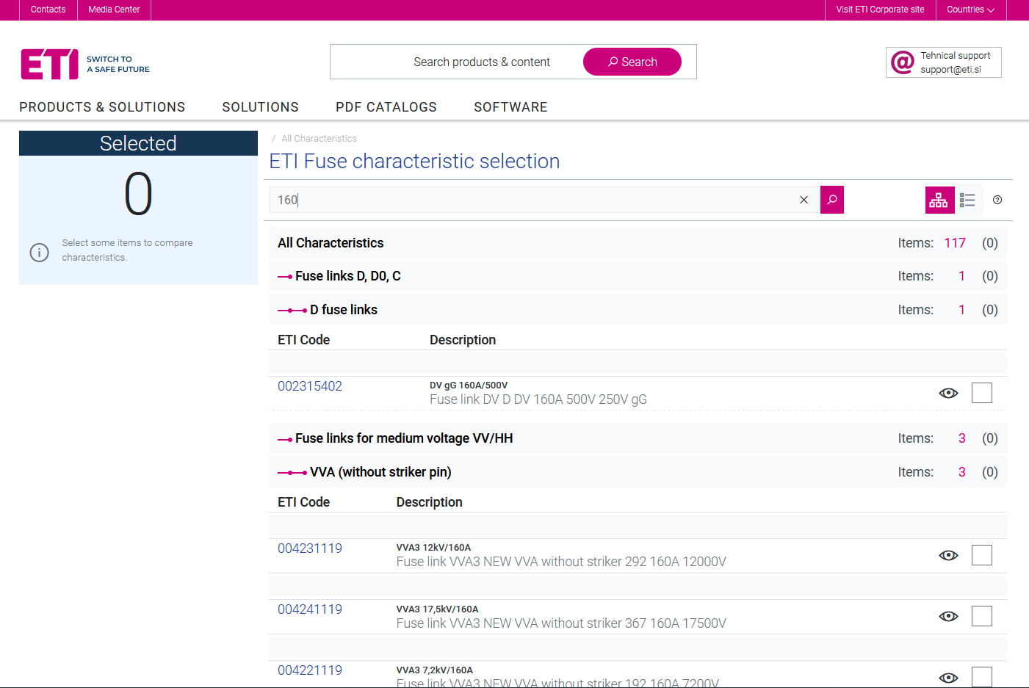Open ETI code 004241119 link
This screenshot has width=1029, height=688.
click(x=309, y=609)
